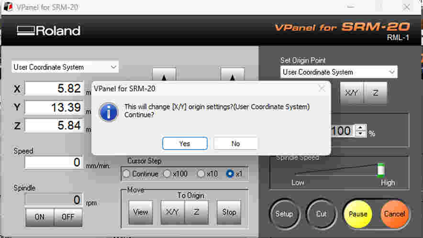Close the main VPanel window

(x=406, y=7)
